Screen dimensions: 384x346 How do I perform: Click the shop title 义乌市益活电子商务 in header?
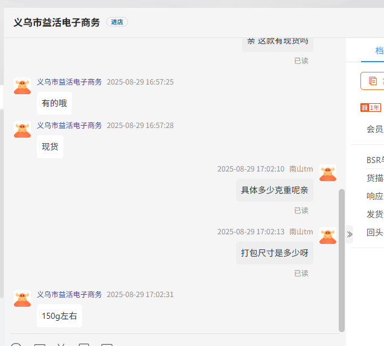(57, 22)
